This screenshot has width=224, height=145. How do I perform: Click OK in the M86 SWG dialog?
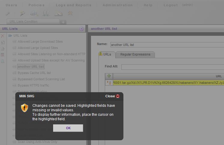click(x=68, y=128)
